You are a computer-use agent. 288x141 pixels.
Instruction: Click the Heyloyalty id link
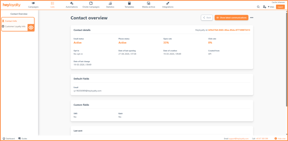point(229,30)
